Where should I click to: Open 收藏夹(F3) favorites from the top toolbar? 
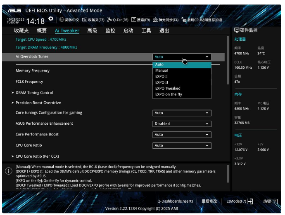(x=85, y=20)
